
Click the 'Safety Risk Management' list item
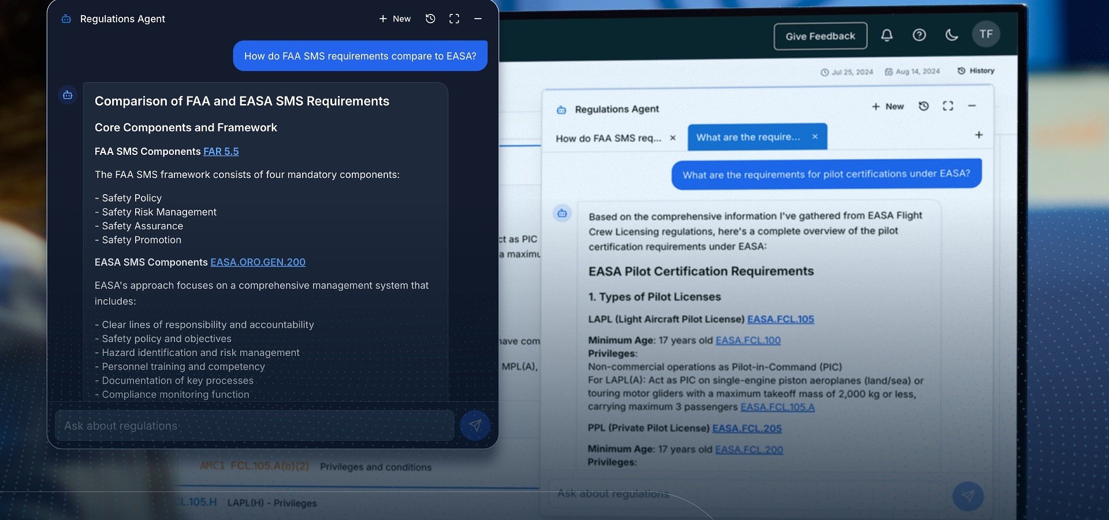point(156,212)
